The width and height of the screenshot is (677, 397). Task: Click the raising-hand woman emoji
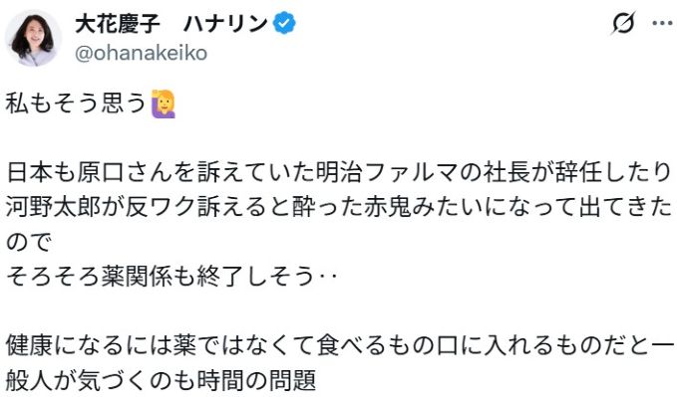[164, 103]
